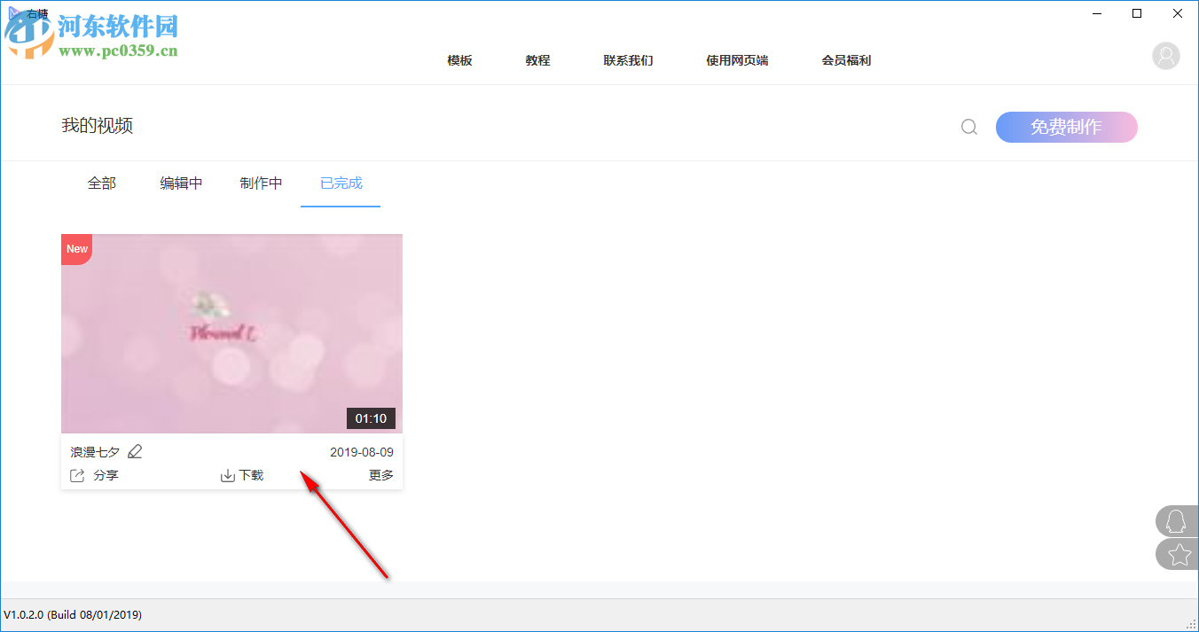The image size is (1199, 632).
Task: Click the 我的视频 heading
Action: (x=97, y=126)
